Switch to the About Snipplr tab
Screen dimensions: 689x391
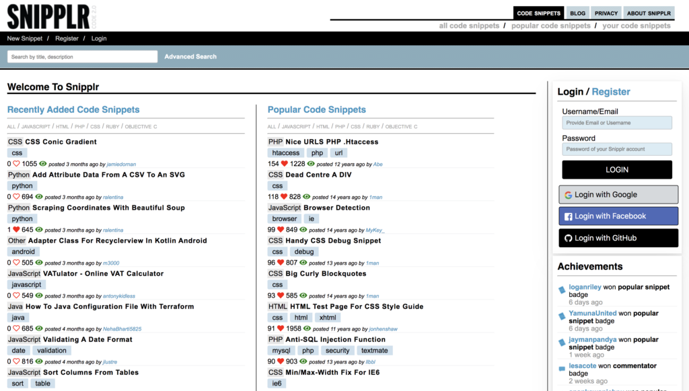pos(649,13)
